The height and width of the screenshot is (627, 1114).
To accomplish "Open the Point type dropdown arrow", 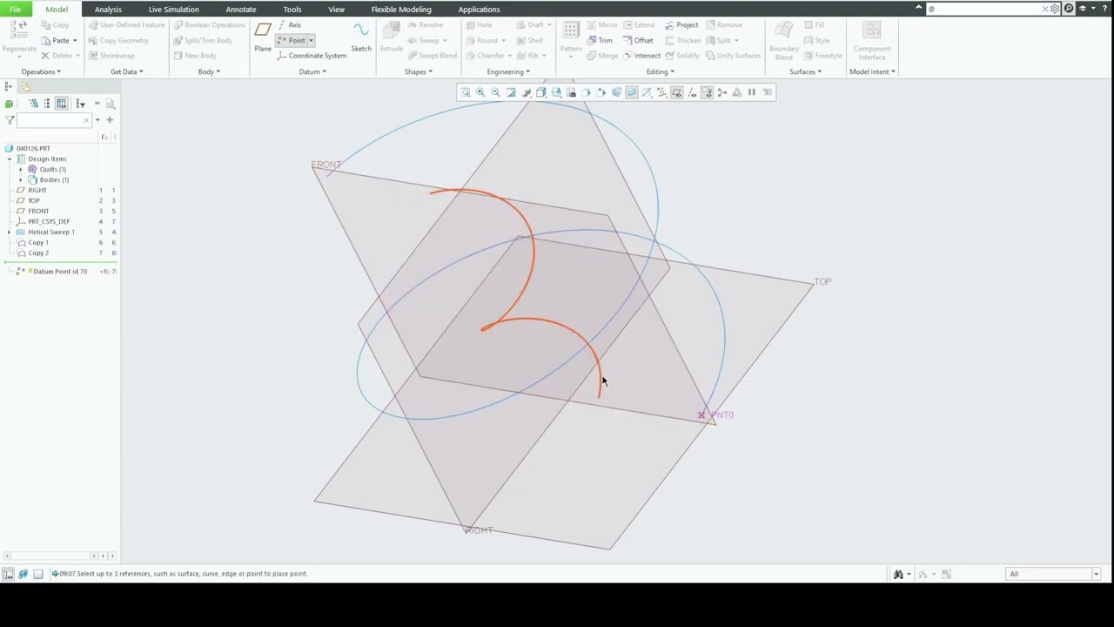I will 311,41.
